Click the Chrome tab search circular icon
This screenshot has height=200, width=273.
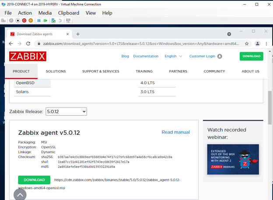click(x=229, y=34)
